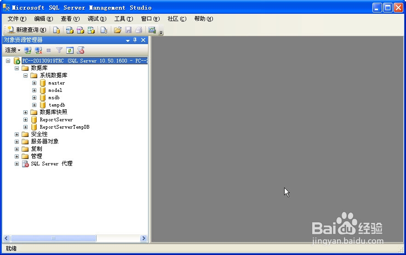Screen dimensions: 406x255
Task: Click the Save disk icon
Action: tap(128, 30)
